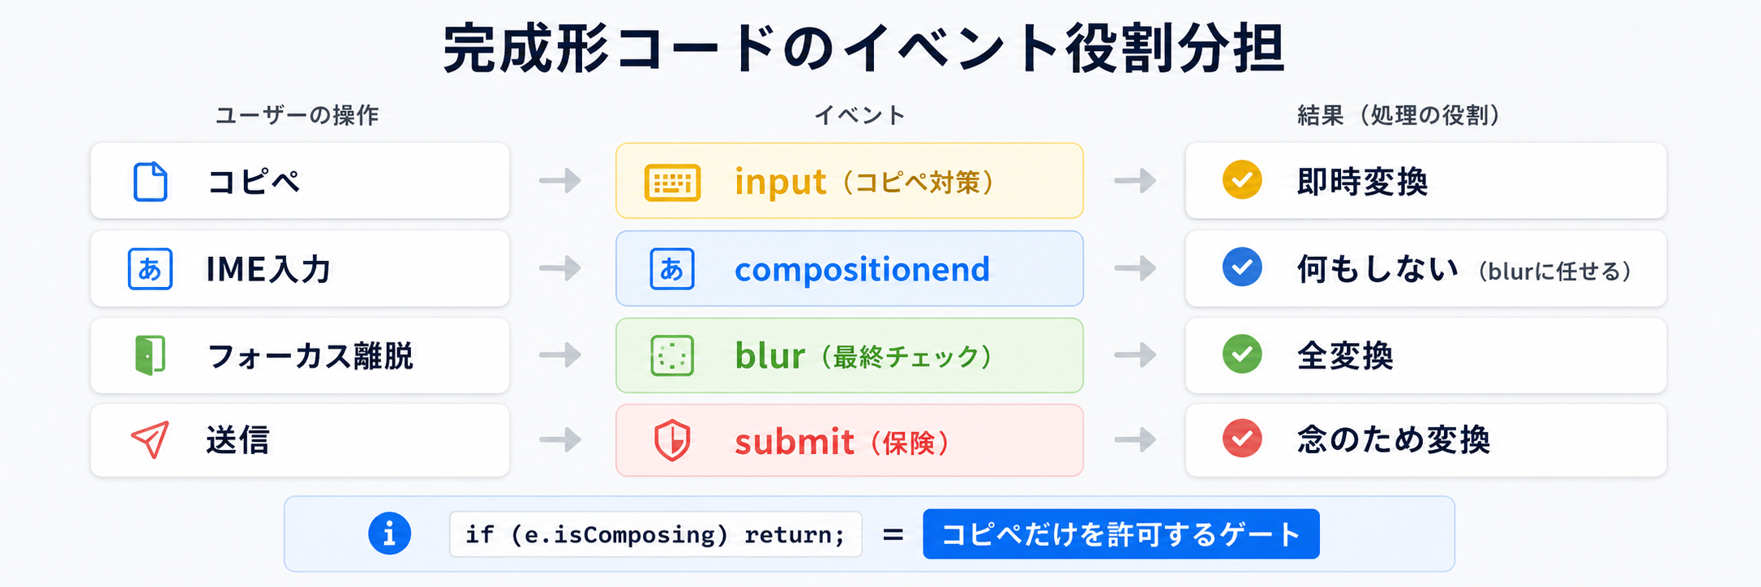The width and height of the screenshot is (1761, 587).
Task: Click the arrow between submit and 念のため変換
Action: point(1135,439)
